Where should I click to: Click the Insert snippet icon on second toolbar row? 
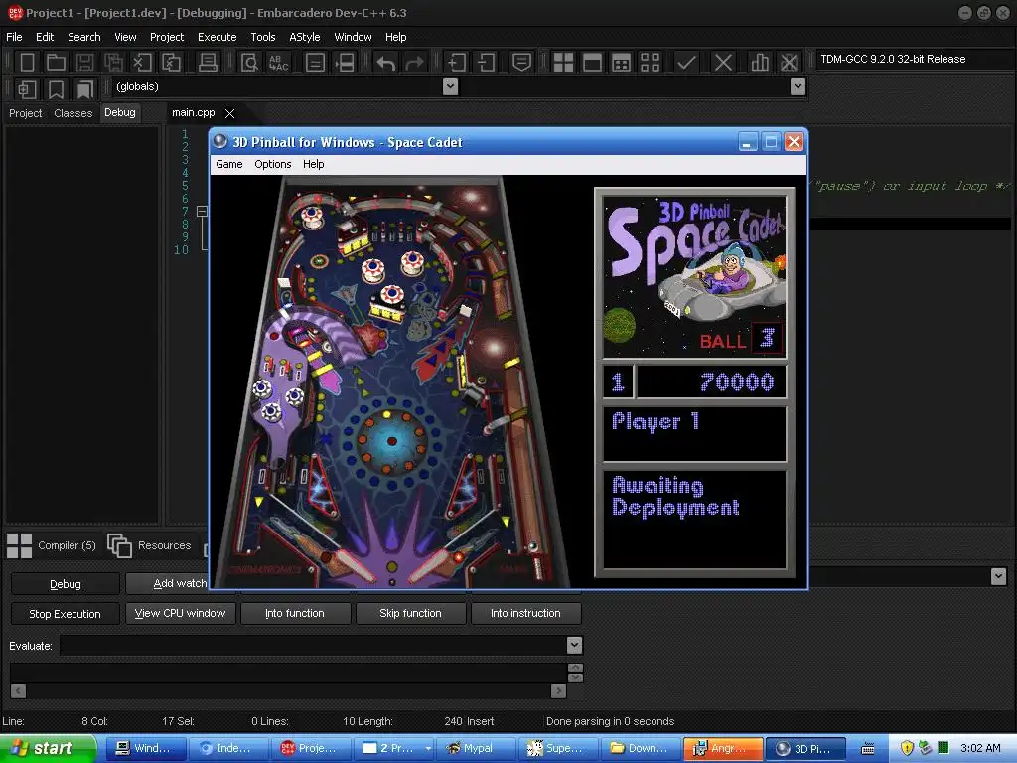[27, 88]
